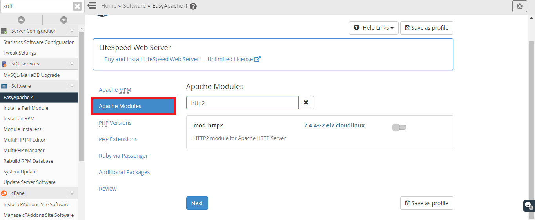
Task: Enable the mod_http2 module toggle
Action: 399,127
